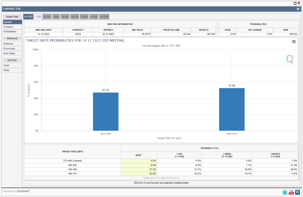The height and width of the screenshot is (197, 303).
Task: Open the footer LinkedIn icon
Action: (298, 192)
